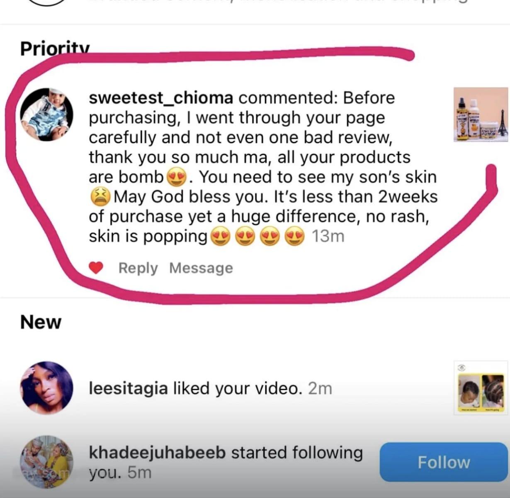This screenshot has width=510, height=498.
Task: Open sweetest_chioma's profile picture
Action: click(46, 115)
